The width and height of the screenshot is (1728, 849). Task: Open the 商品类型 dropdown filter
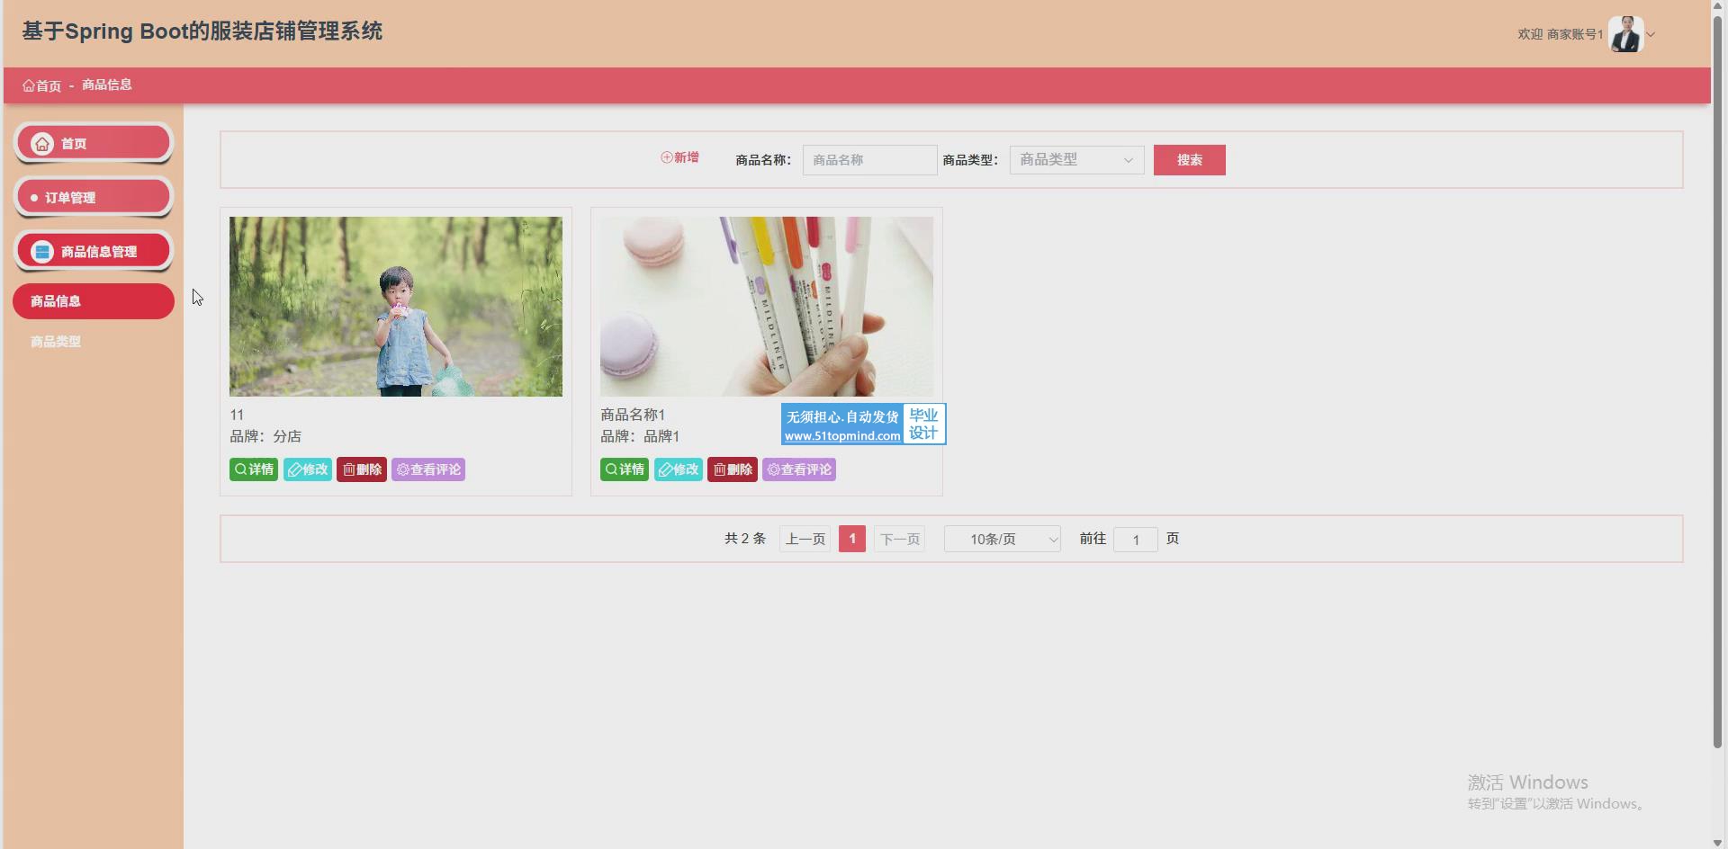(1076, 160)
